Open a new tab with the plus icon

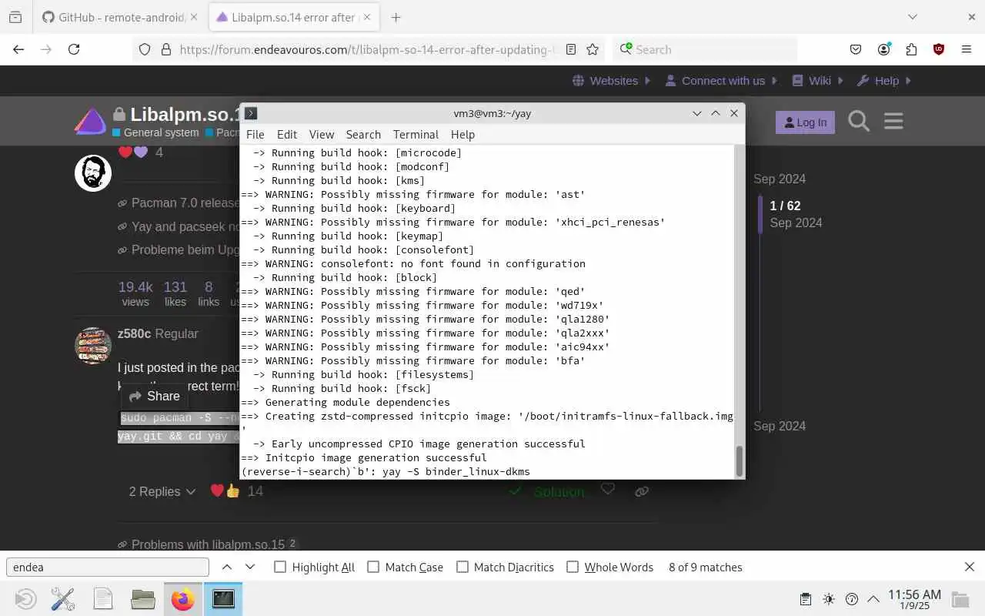[x=396, y=17]
